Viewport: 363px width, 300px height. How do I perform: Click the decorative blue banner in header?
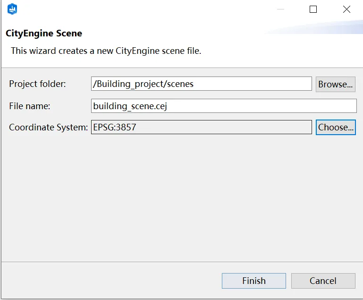321,27
